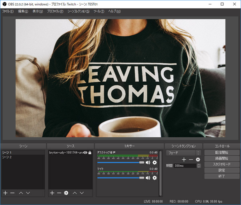The image size is (241, 205).
Task: Add a new source with plus icon
Action: pyautogui.click(x=52, y=193)
